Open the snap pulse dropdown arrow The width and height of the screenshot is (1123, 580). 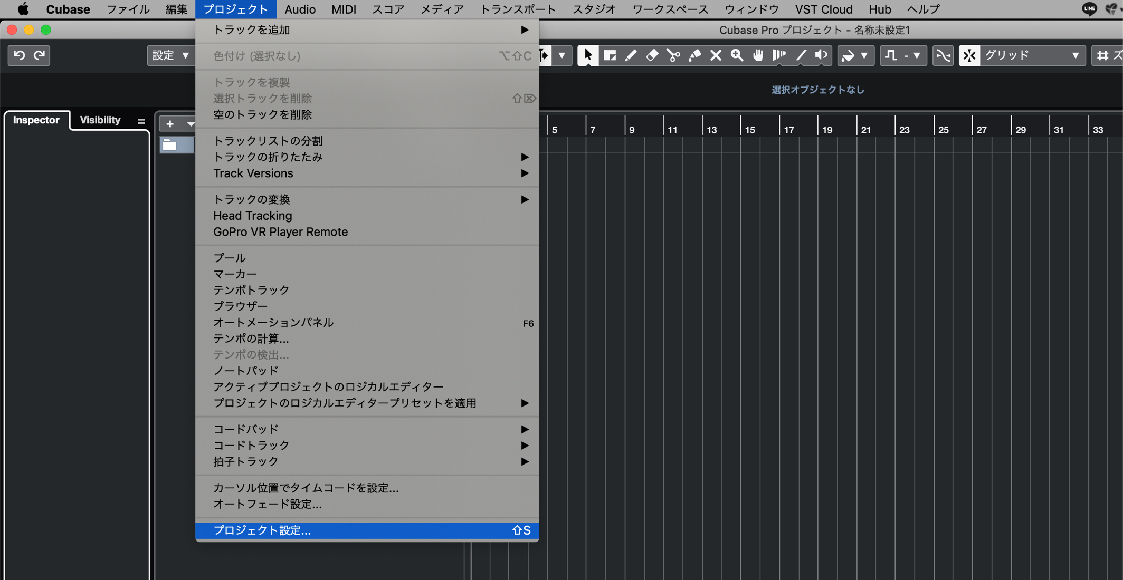coord(917,55)
